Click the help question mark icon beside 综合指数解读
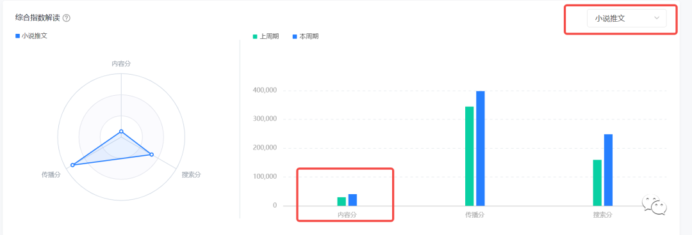 point(67,18)
